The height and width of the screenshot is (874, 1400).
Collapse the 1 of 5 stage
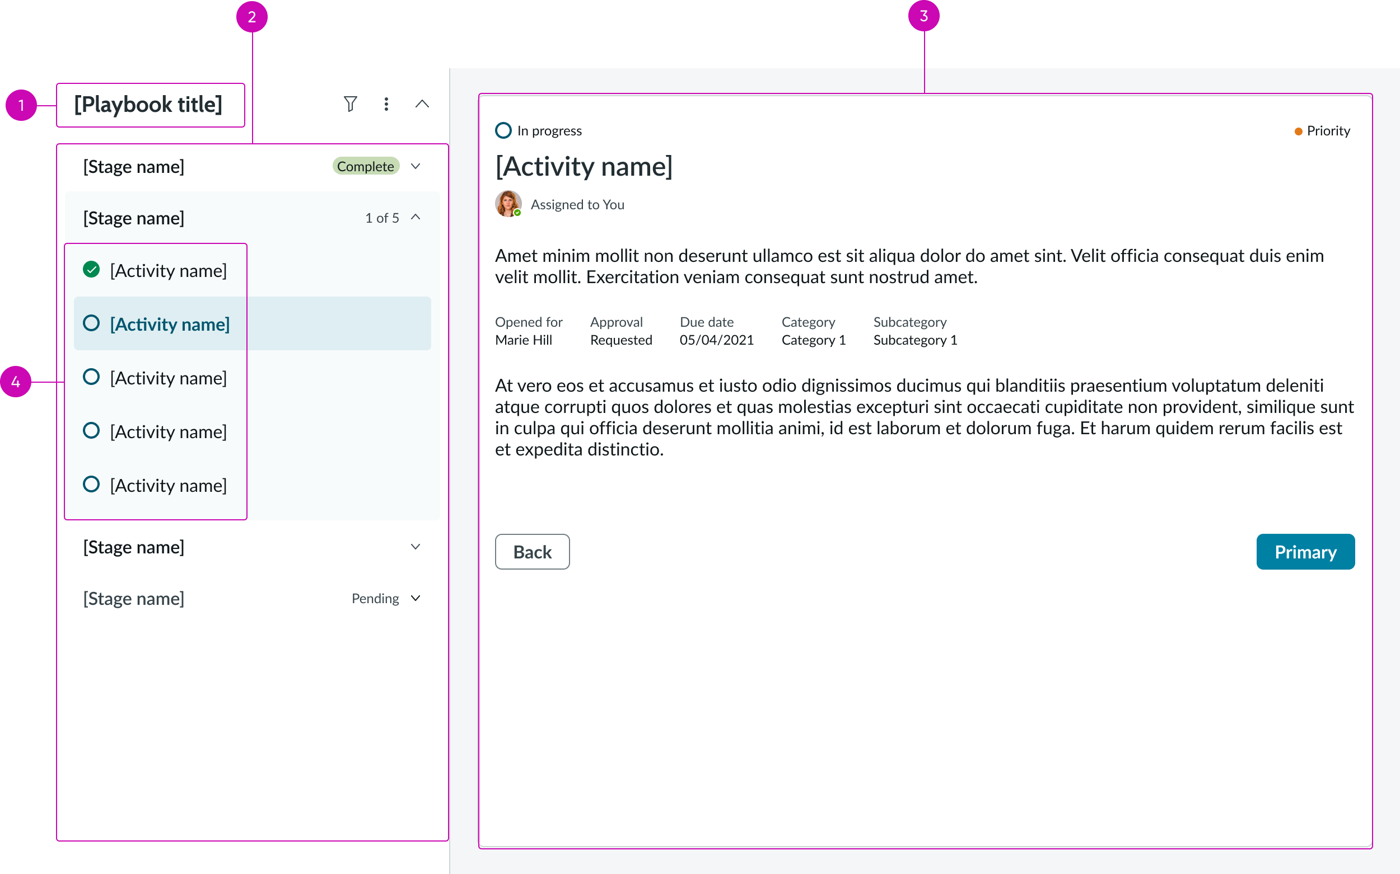(x=416, y=217)
